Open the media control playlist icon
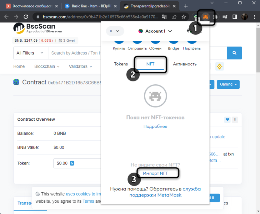This screenshot has height=214, width=260. (225, 17)
